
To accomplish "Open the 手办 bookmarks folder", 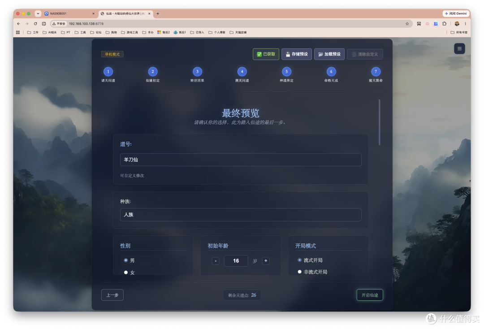I will point(148,32).
